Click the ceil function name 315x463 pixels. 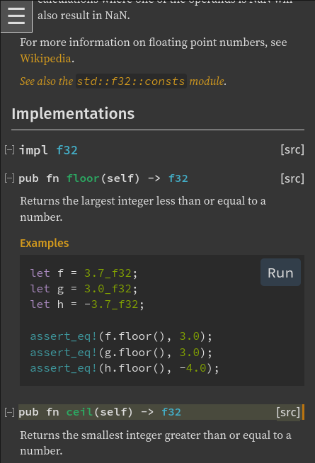79,412
